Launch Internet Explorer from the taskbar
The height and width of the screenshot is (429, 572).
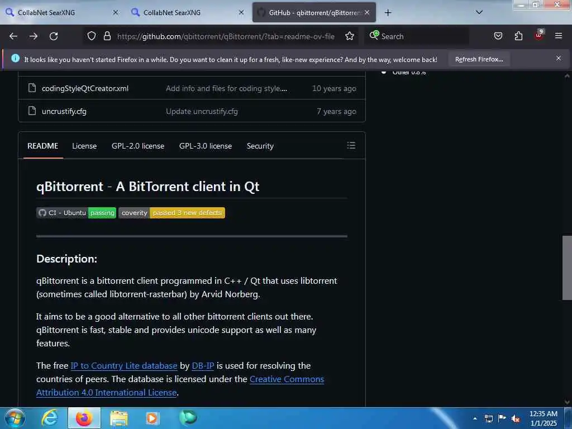pos(50,418)
